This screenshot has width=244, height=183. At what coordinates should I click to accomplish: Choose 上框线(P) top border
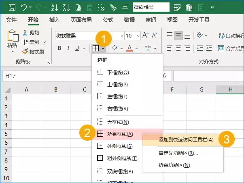coord(127,85)
